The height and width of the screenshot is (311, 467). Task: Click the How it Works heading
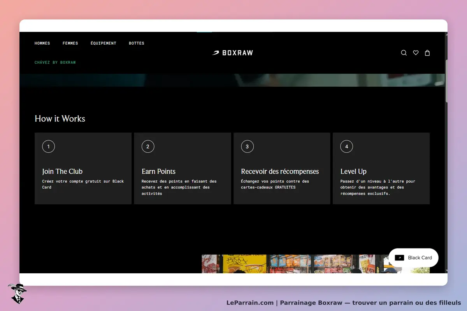[60, 119]
